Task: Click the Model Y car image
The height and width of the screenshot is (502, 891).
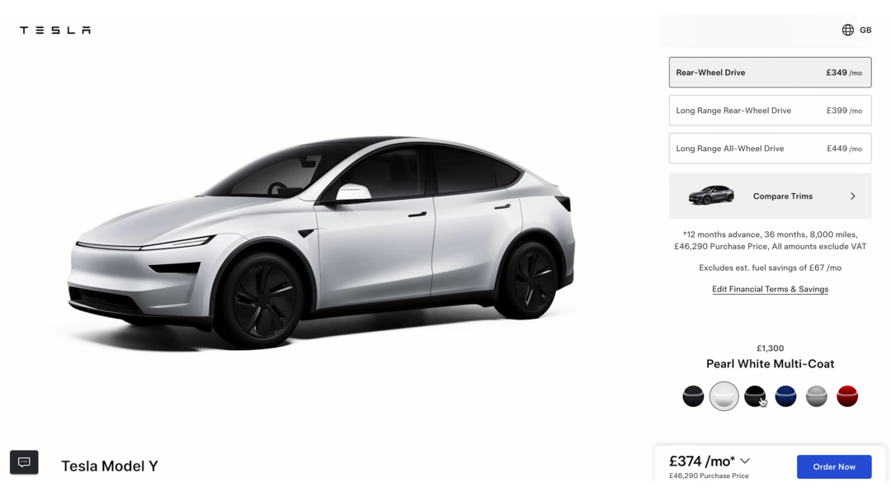Action: click(x=321, y=242)
